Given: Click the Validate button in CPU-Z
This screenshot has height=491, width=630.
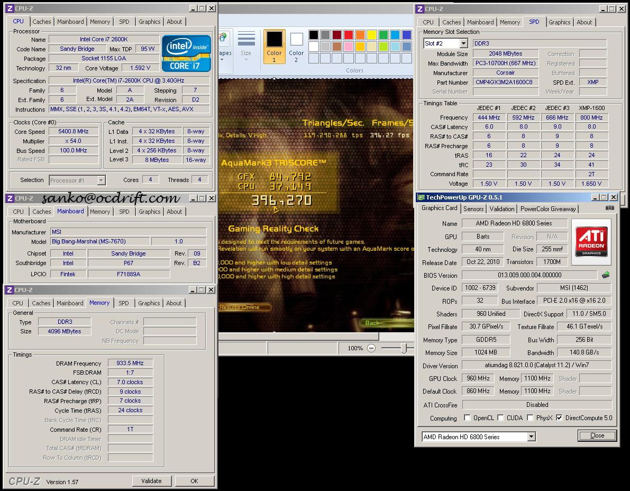Looking at the screenshot, I should coord(151,481).
